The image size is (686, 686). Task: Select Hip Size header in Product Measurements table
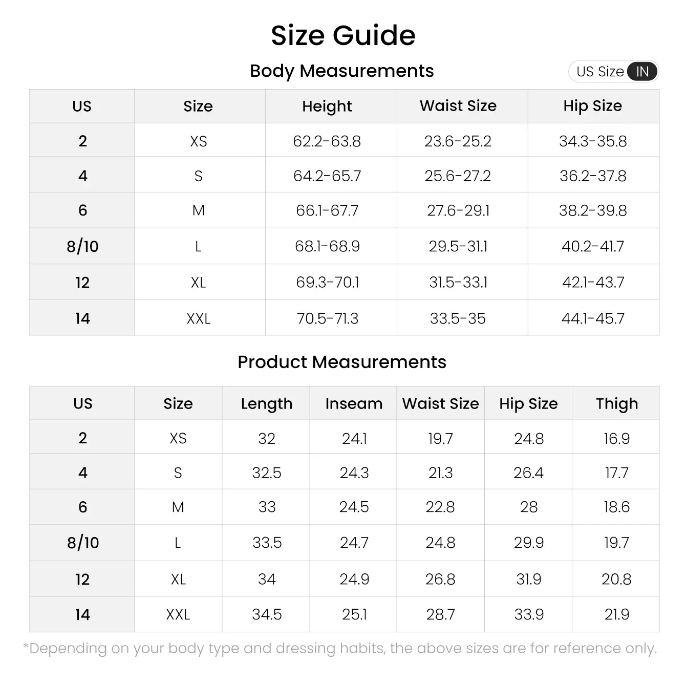point(528,403)
